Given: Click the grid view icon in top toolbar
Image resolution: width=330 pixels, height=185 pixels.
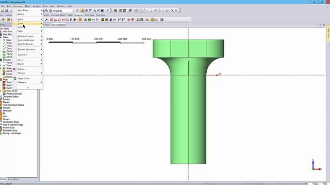Looking at the screenshot, I should (x=121, y=10).
